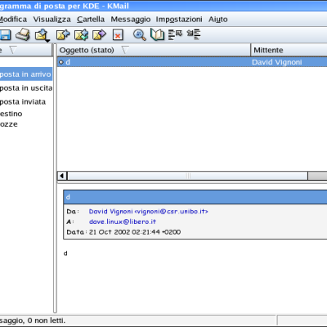327x327 pixels.
Task: Open the Aiuto menu
Action: pos(218,20)
